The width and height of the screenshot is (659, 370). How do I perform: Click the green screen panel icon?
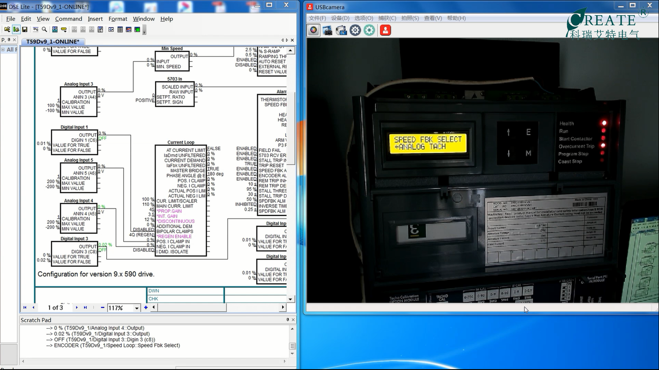[x=137, y=30]
